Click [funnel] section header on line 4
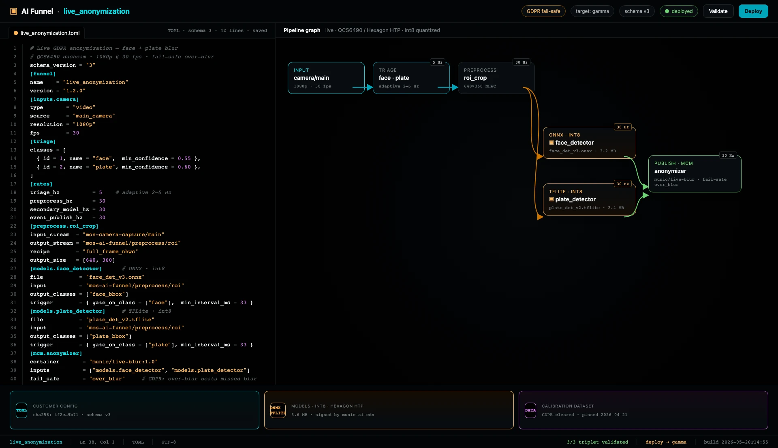 pyautogui.click(x=43, y=74)
